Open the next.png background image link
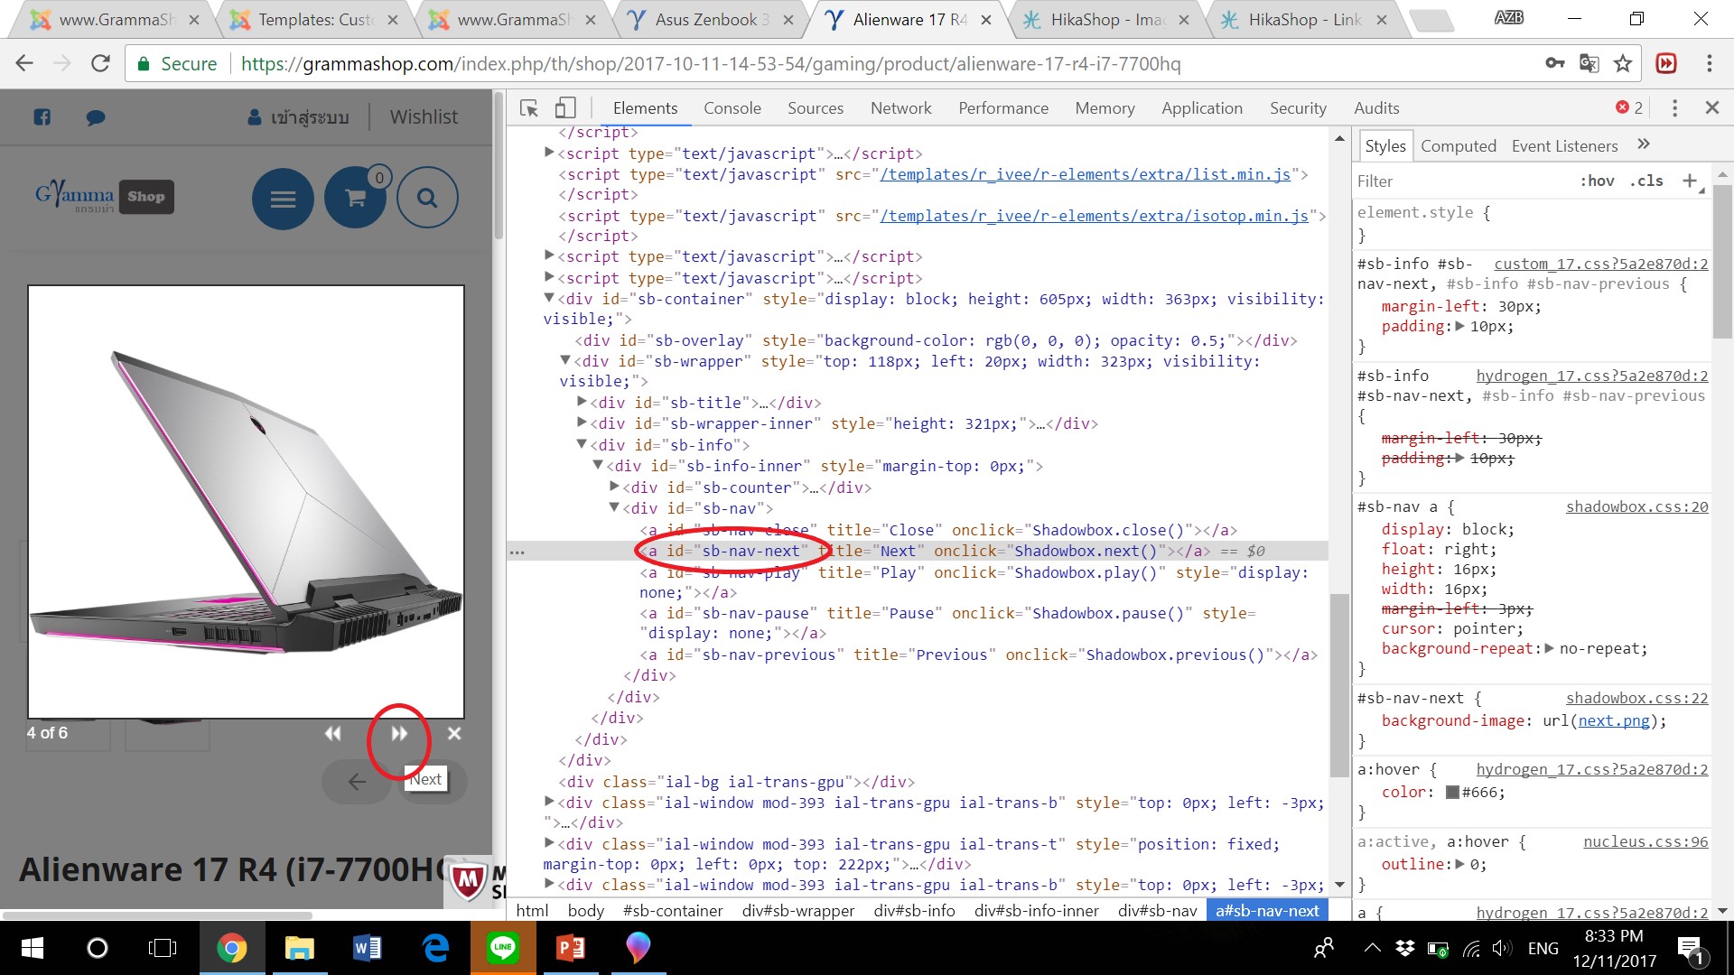The height and width of the screenshot is (975, 1734). 1613,720
